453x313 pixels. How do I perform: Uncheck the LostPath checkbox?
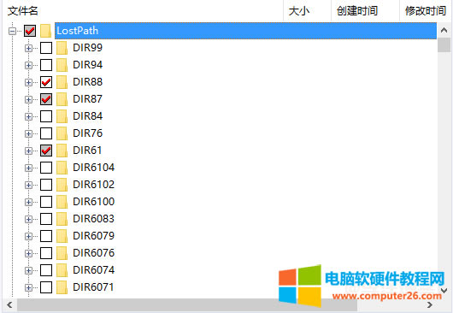(30, 31)
